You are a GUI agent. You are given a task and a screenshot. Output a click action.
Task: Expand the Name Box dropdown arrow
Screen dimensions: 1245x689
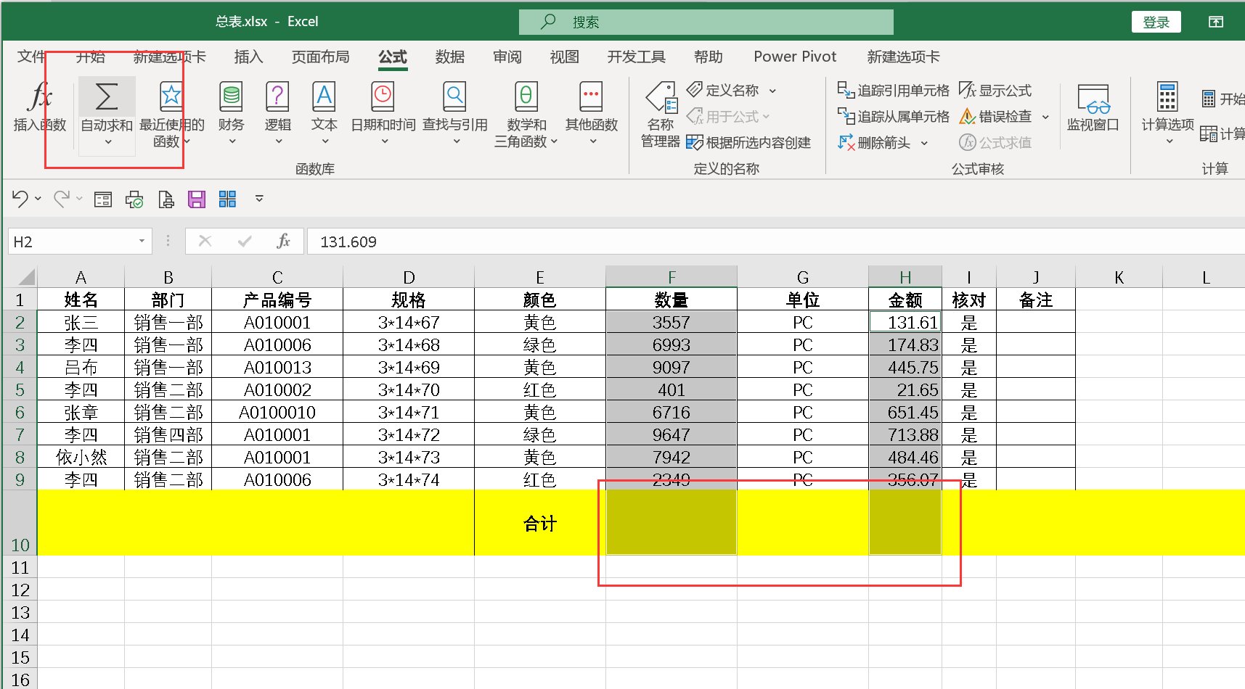(x=142, y=242)
